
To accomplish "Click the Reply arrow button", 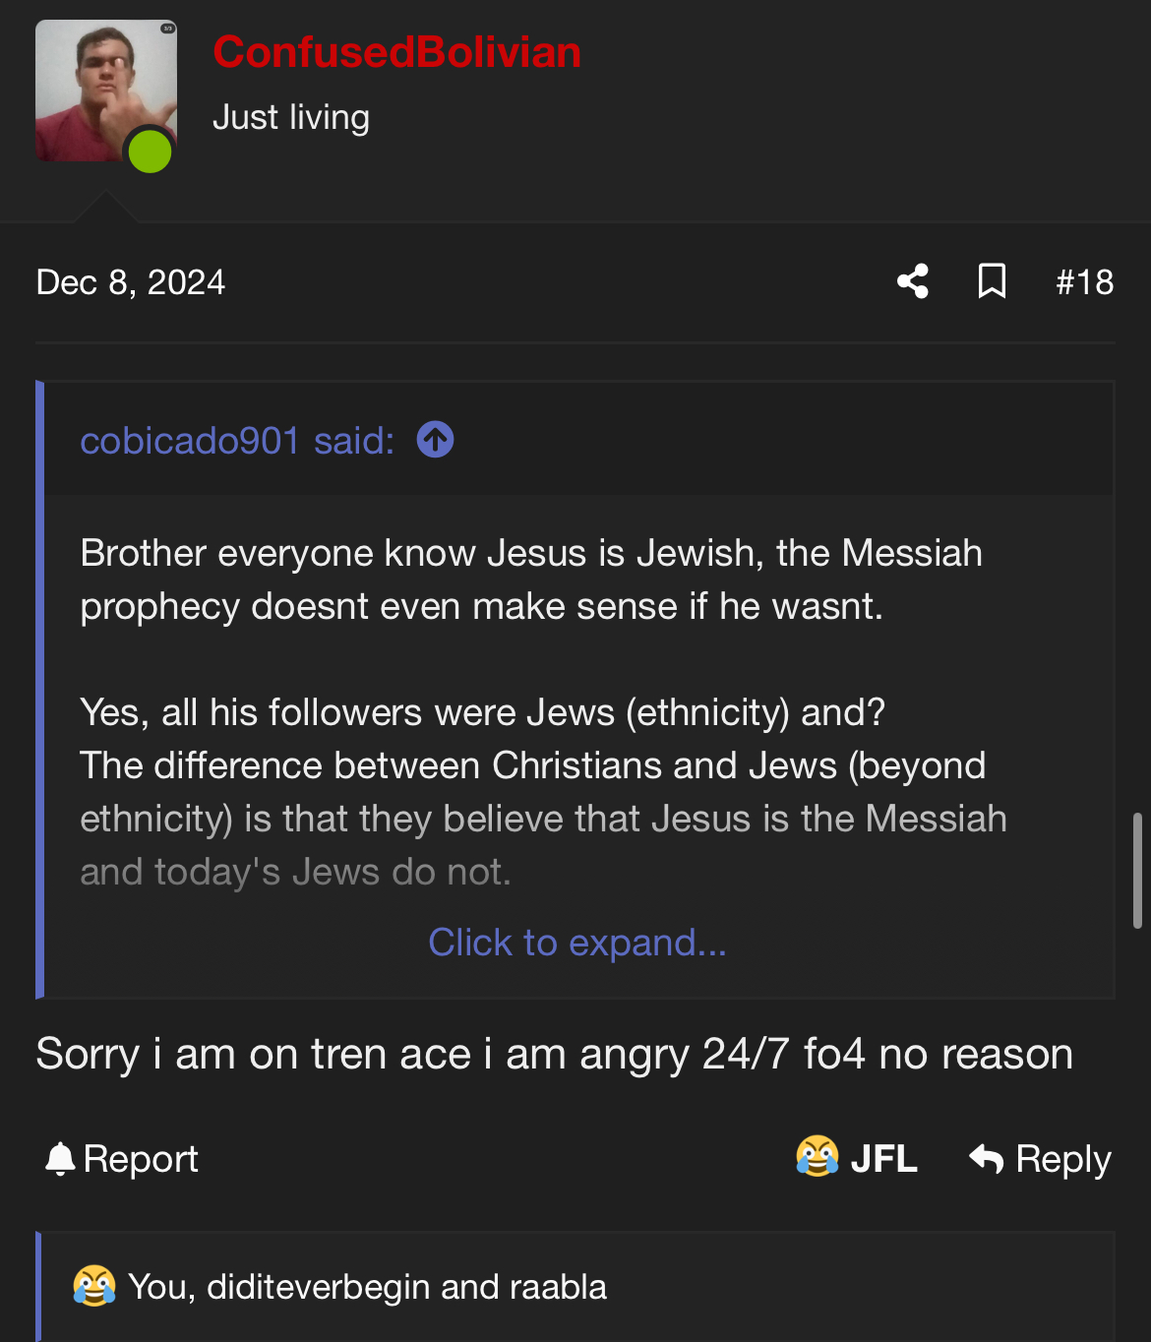I will coord(1040,1159).
